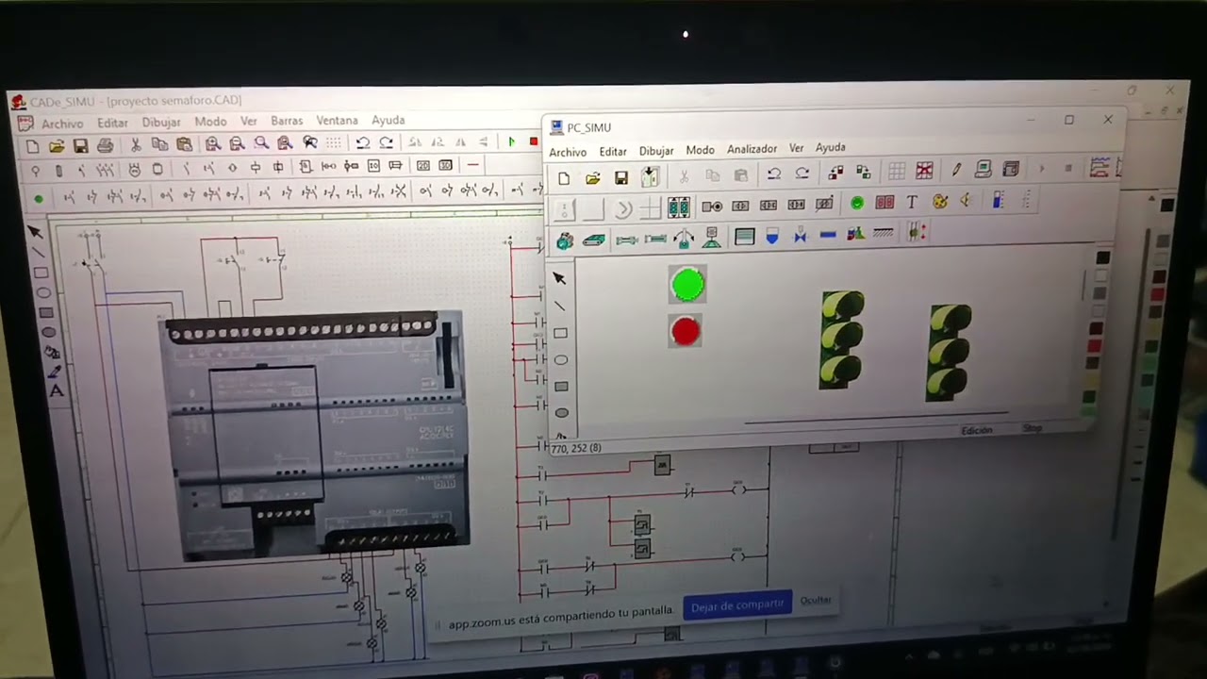Insert green pilot light from PC_SIMU toolbar
Image resolution: width=1207 pixels, height=679 pixels.
[856, 203]
